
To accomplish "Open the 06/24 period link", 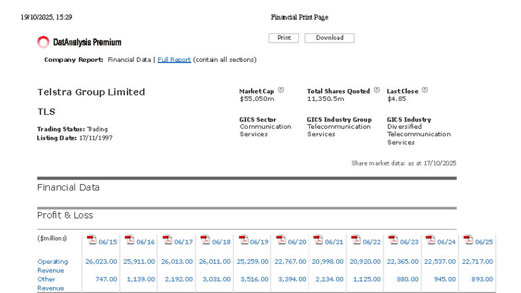I will [x=447, y=242].
